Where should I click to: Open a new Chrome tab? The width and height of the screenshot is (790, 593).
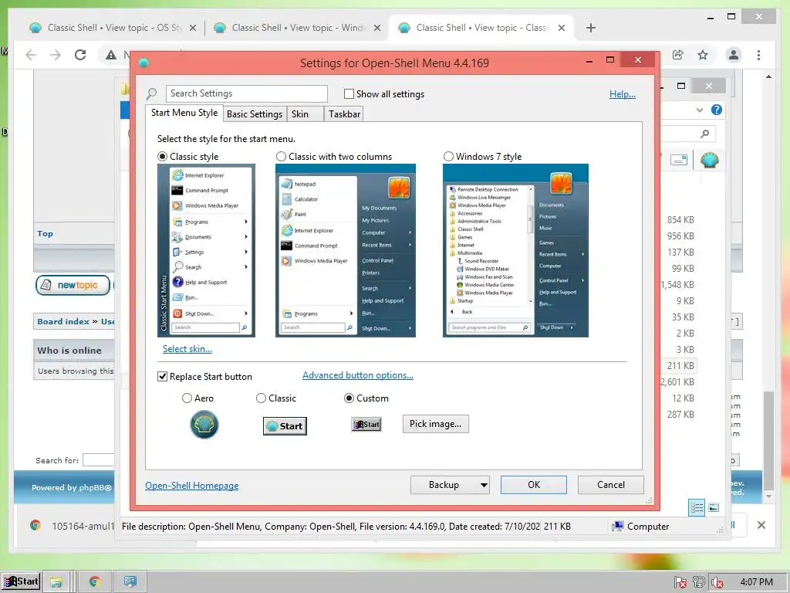(x=591, y=28)
